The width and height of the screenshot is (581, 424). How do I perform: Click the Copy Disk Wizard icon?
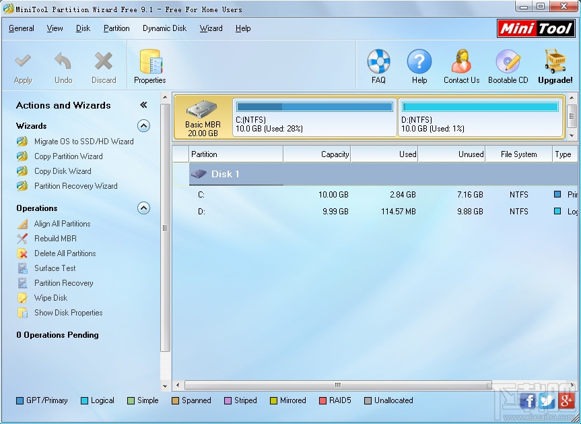pos(22,171)
